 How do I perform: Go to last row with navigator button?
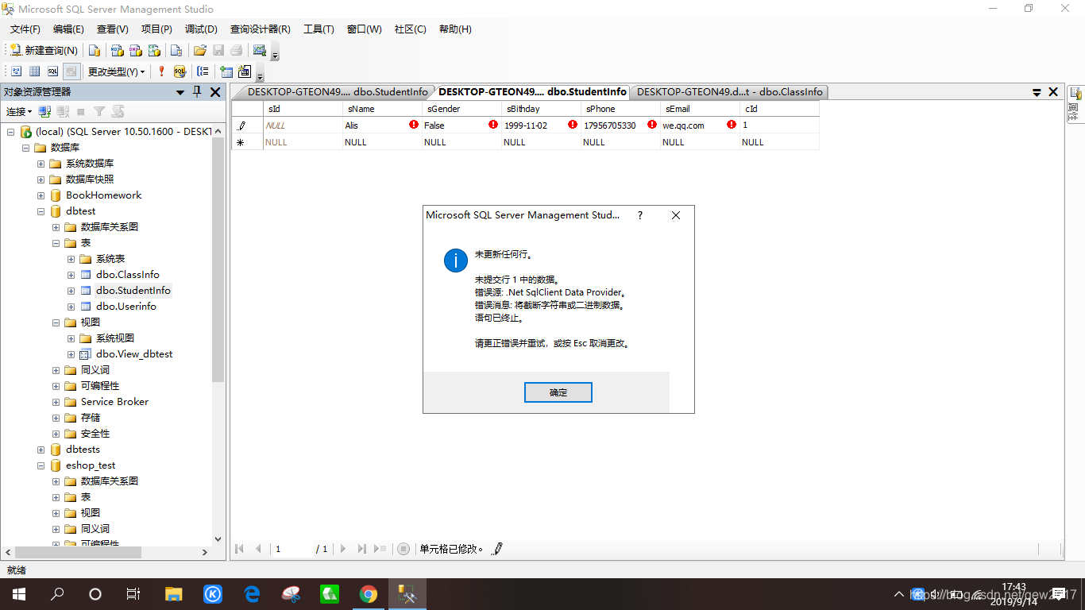(362, 549)
